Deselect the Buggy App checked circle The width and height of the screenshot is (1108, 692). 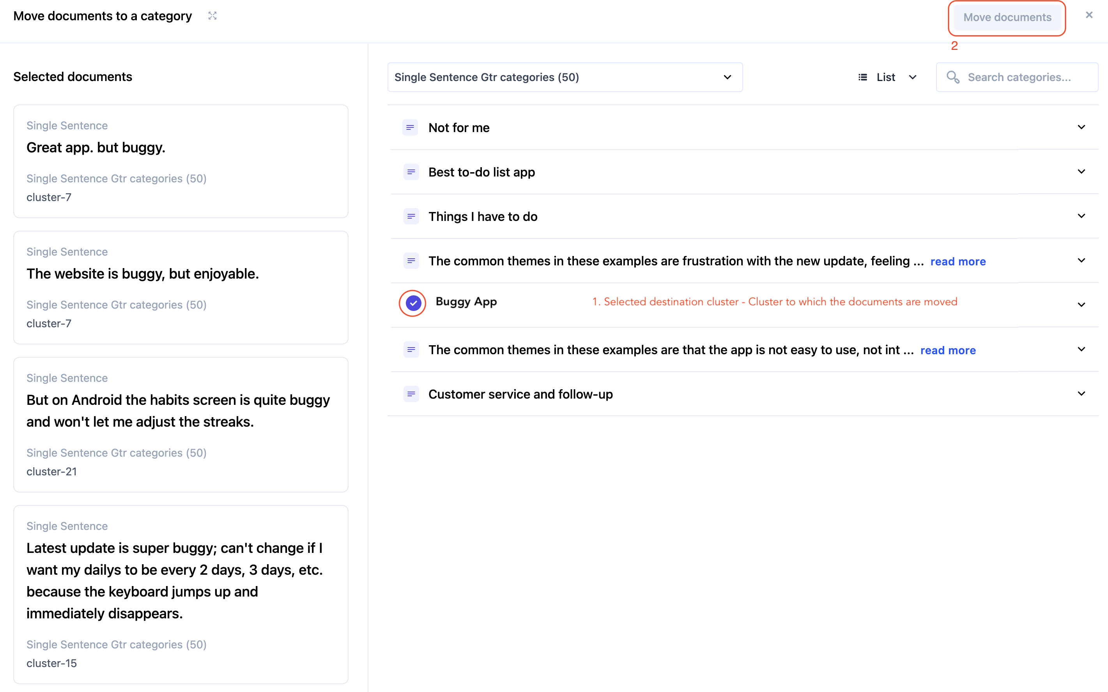click(413, 303)
